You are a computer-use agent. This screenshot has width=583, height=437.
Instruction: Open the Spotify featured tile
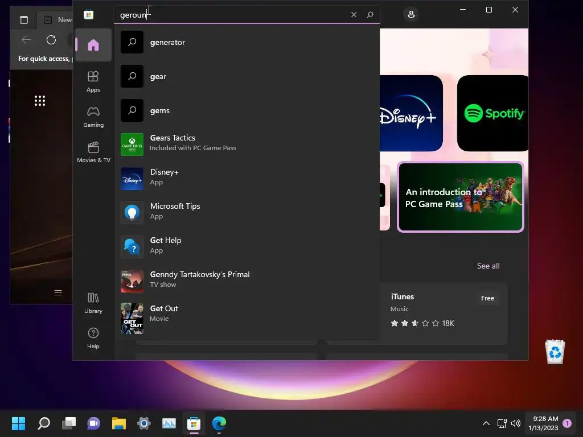[492, 113]
